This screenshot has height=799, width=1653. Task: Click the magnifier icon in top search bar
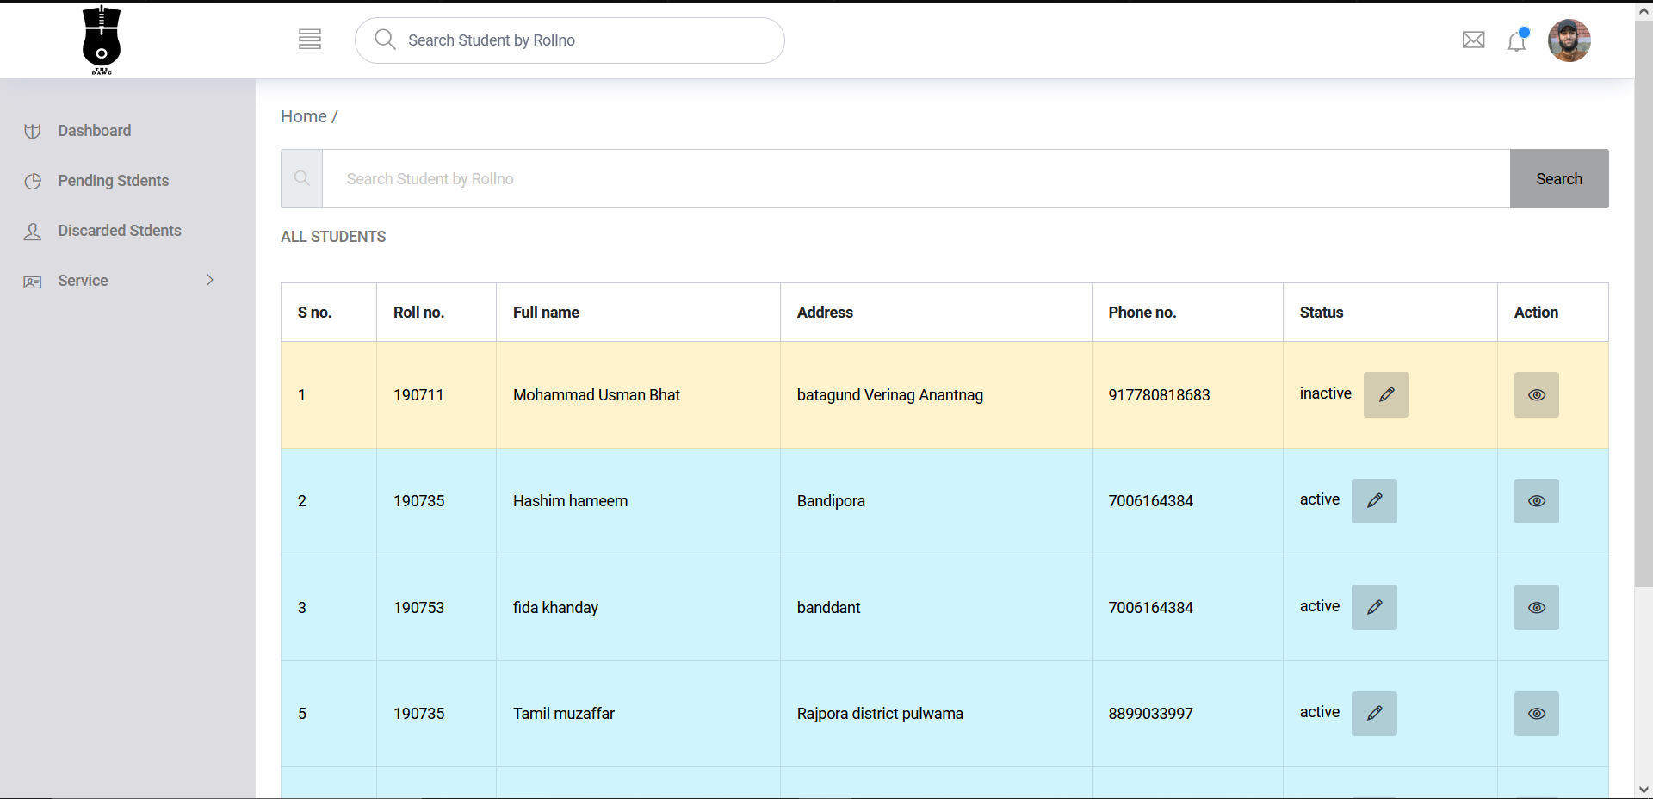point(385,40)
